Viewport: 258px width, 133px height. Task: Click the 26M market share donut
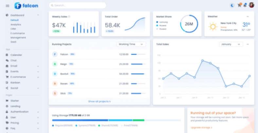189,24
